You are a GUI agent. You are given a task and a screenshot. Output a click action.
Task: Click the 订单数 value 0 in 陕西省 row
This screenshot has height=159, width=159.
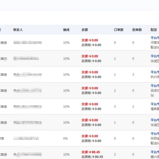[x=115, y=138]
